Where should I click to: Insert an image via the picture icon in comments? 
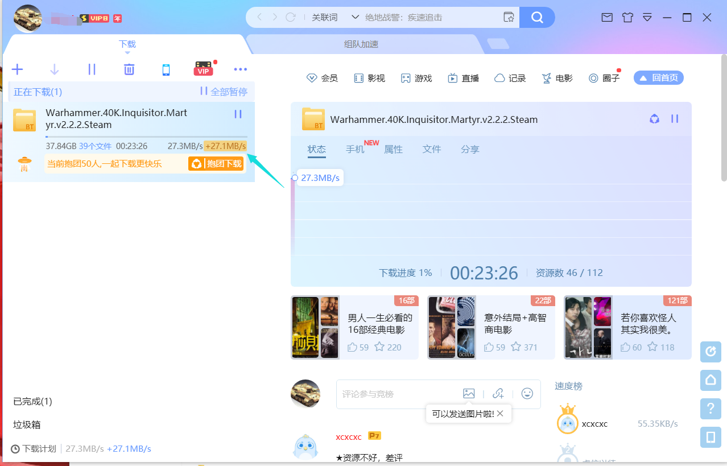coord(469,393)
